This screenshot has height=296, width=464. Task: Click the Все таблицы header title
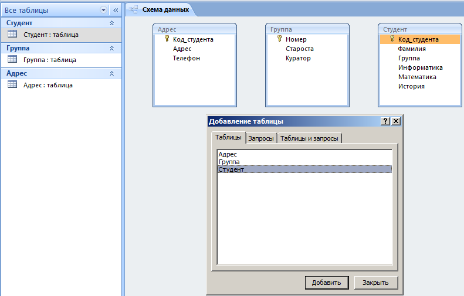pyautogui.click(x=26, y=11)
